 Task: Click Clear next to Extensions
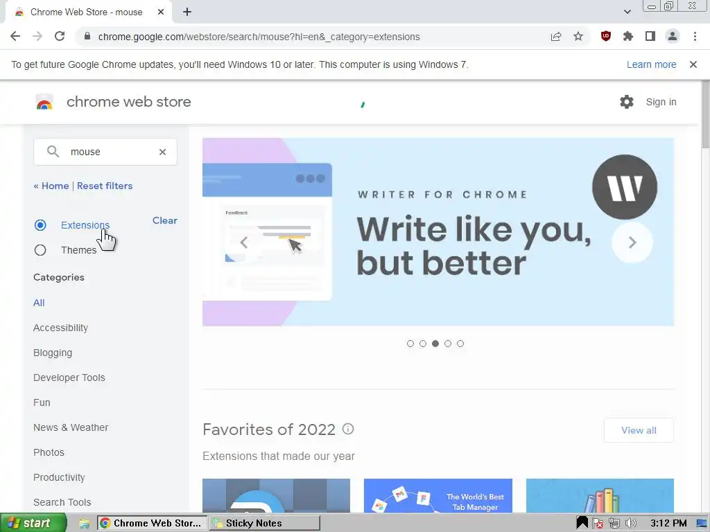point(165,220)
